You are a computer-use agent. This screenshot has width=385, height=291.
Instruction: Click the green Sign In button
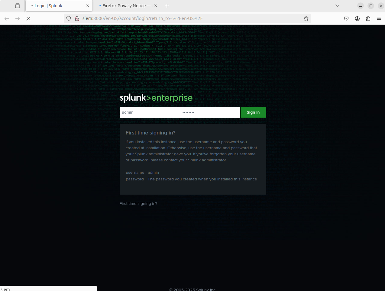253,112
